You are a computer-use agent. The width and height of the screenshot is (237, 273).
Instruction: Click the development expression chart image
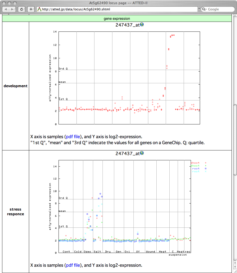coord(125,78)
